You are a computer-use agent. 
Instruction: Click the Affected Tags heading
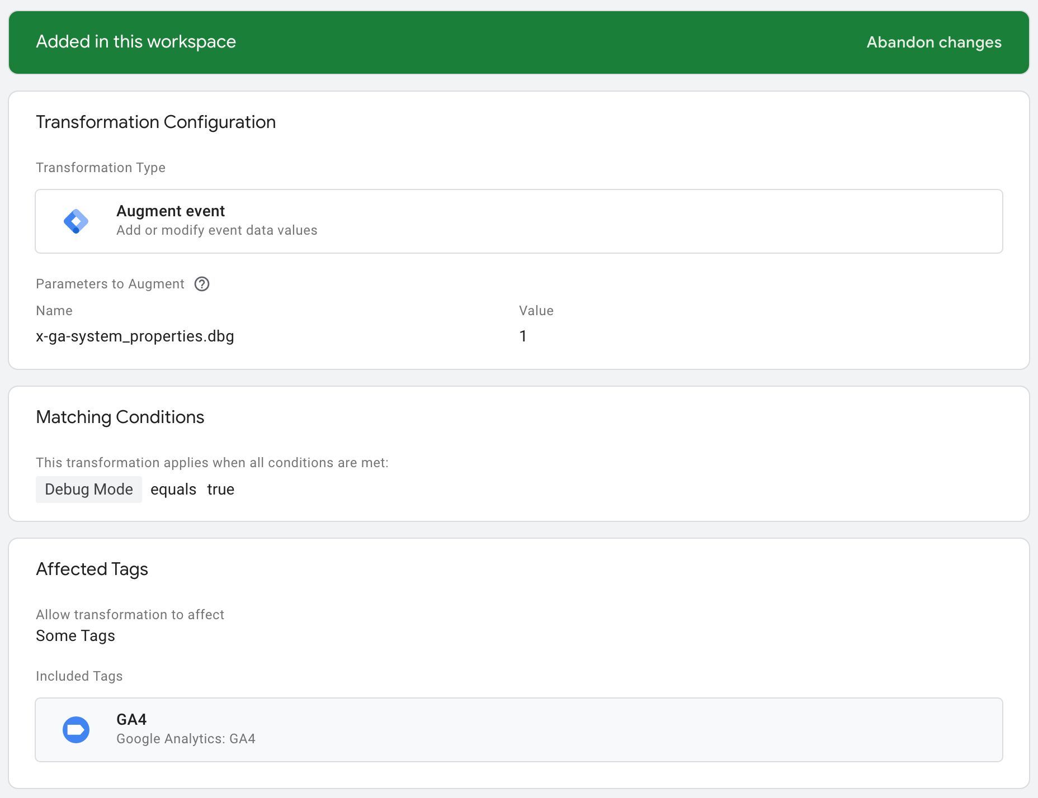click(92, 569)
